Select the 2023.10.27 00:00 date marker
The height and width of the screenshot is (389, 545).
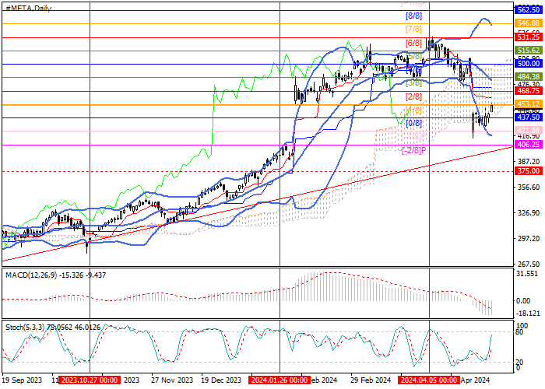90,380
